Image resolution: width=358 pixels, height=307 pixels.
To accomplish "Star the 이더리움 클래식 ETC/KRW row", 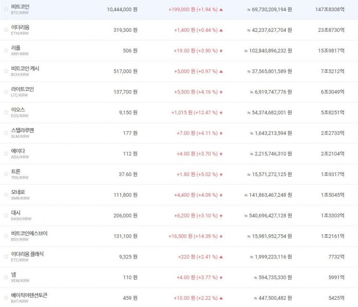I will coord(6,256).
